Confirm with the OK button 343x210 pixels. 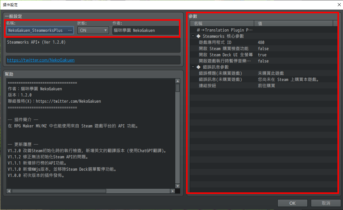click(x=293, y=203)
